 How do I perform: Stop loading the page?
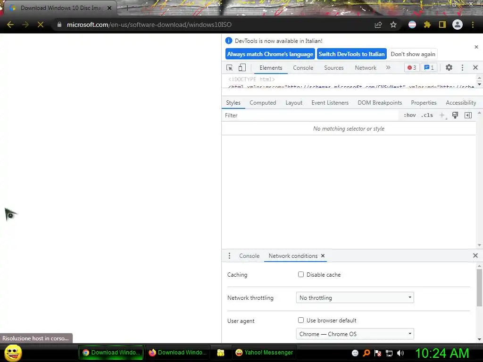pyautogui.click(x=41, y=25)
